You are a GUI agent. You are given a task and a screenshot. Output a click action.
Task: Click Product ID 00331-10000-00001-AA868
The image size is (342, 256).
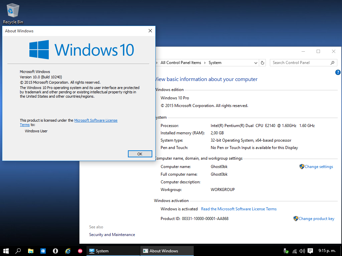tap(205, 219)
